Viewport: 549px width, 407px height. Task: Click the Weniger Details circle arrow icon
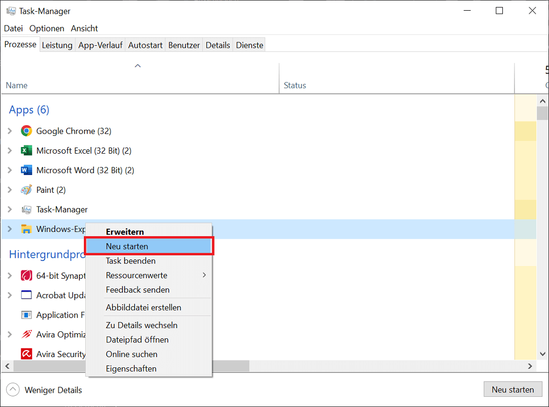(x=13, y=390)
